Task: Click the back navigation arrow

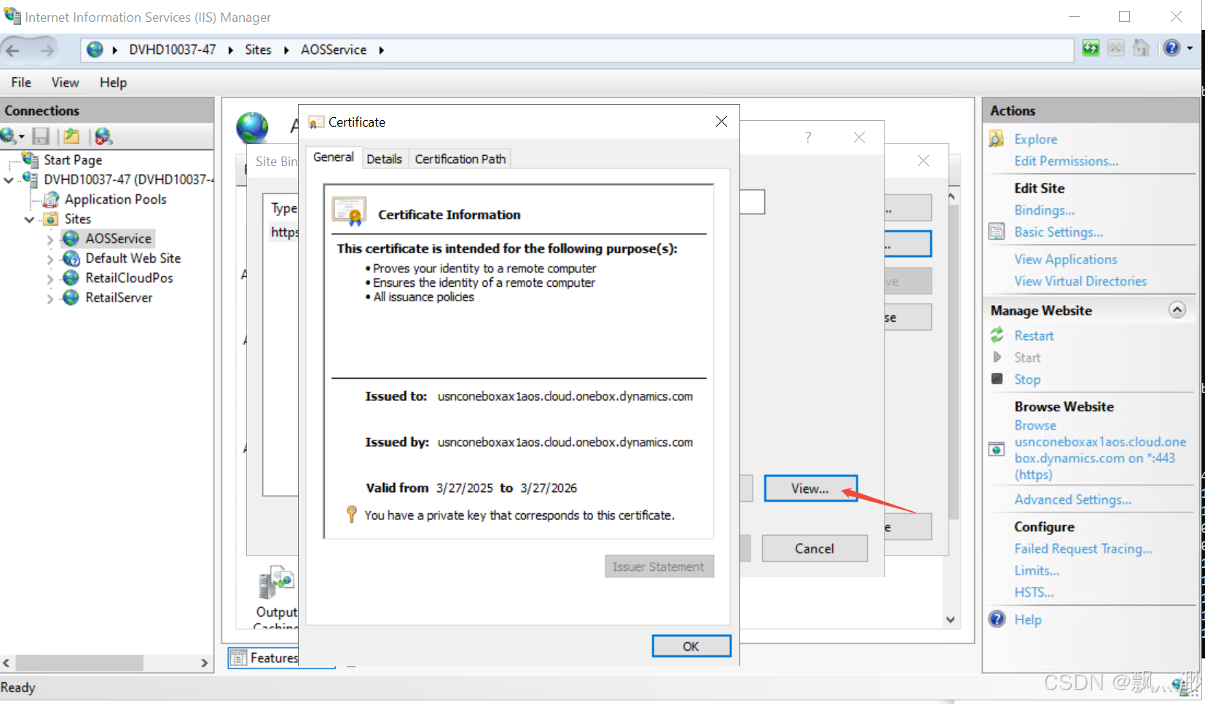Action: tap(13, 50)
